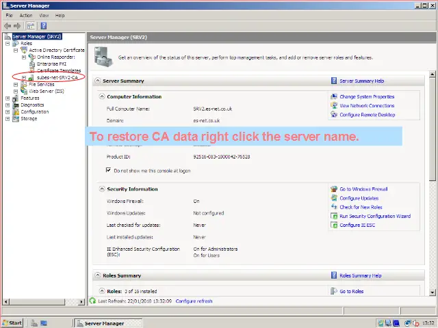The width and height of the screenshot is (438, 328).
Task: Click the green refresh icon at bottom
Action: [x=92, y=301]
